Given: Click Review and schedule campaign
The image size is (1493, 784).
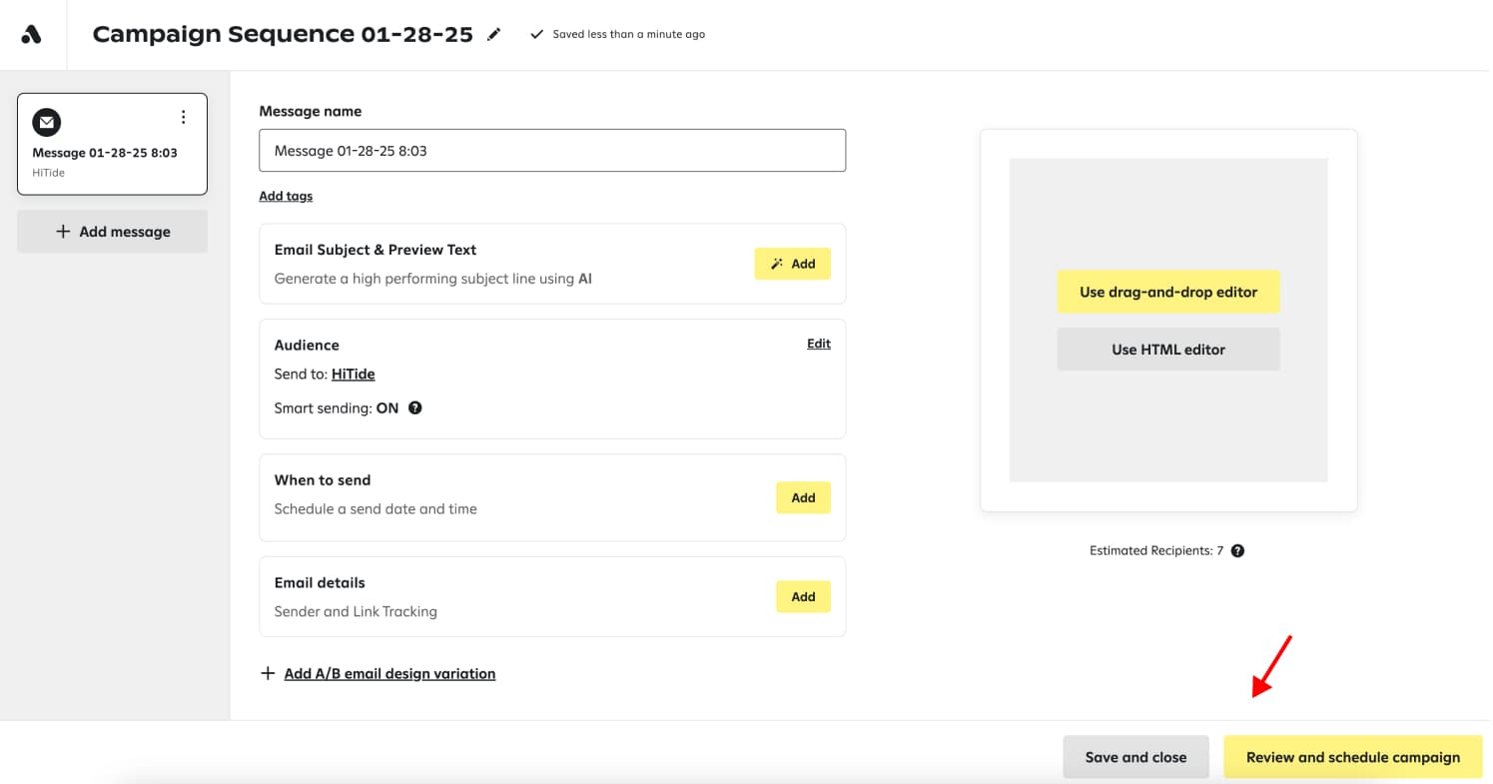Looking at the screenshot, I should [x=1352, y=757].
